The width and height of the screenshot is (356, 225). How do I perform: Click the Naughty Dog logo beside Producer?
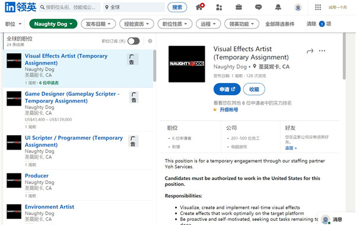click(14, 180)
